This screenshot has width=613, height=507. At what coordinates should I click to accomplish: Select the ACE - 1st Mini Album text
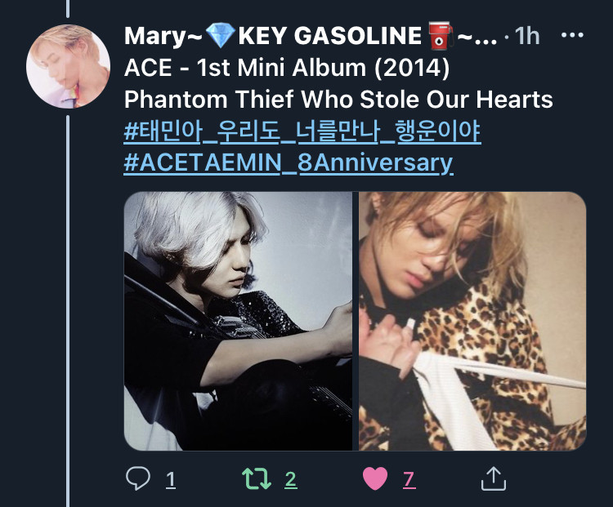click(x=287, y=68)
